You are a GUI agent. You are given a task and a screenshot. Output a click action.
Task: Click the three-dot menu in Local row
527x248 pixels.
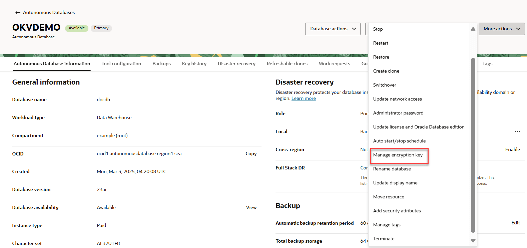pyautogui.click(x=517, y=132)
